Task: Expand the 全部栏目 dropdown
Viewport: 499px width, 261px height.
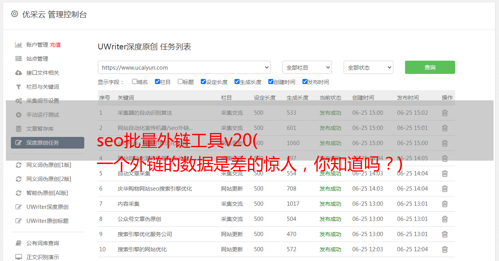Action: click(x=307, y=67)
